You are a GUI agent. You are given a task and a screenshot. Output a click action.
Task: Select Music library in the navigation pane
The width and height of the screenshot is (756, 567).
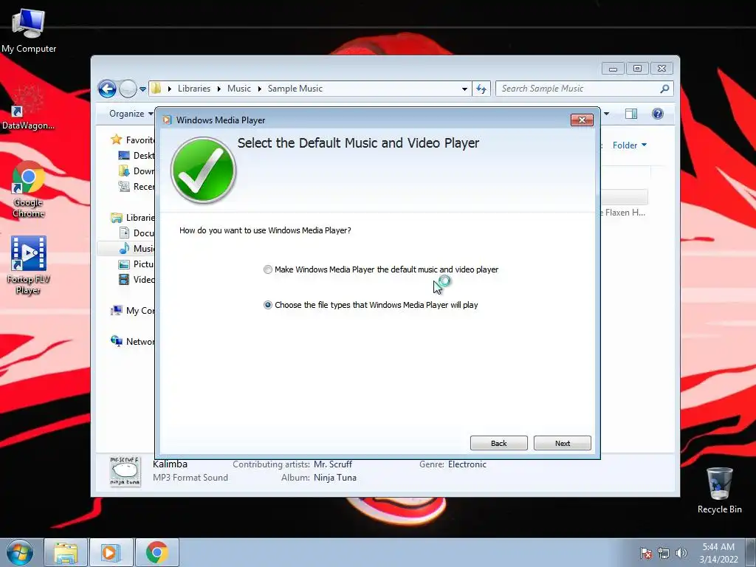(137, 249)
